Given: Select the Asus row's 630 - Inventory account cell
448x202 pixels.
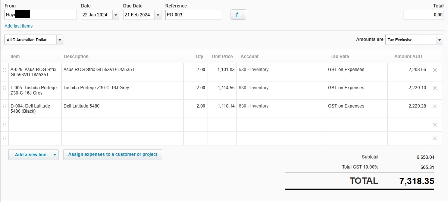Looking at the screenshot, I should tap(281, 70).
